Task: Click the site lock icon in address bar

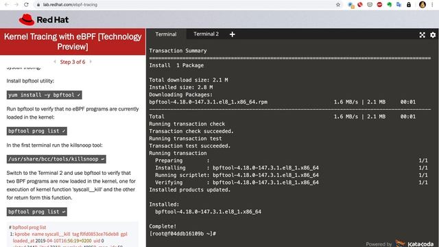Action: (x=38, y=5)
